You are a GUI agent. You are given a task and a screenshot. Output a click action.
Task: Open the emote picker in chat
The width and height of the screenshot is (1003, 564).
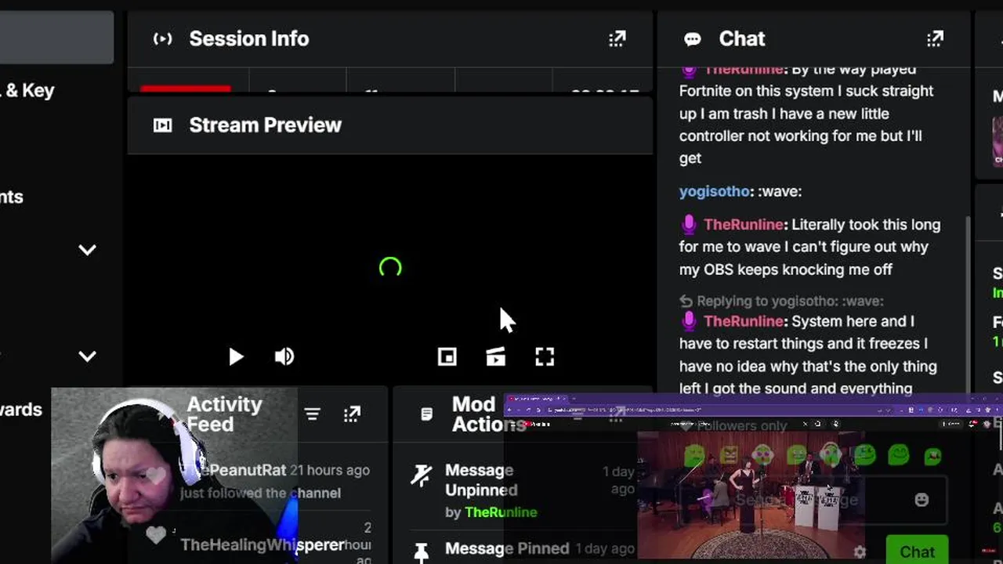pyautogui.click(x=922, y=500)
